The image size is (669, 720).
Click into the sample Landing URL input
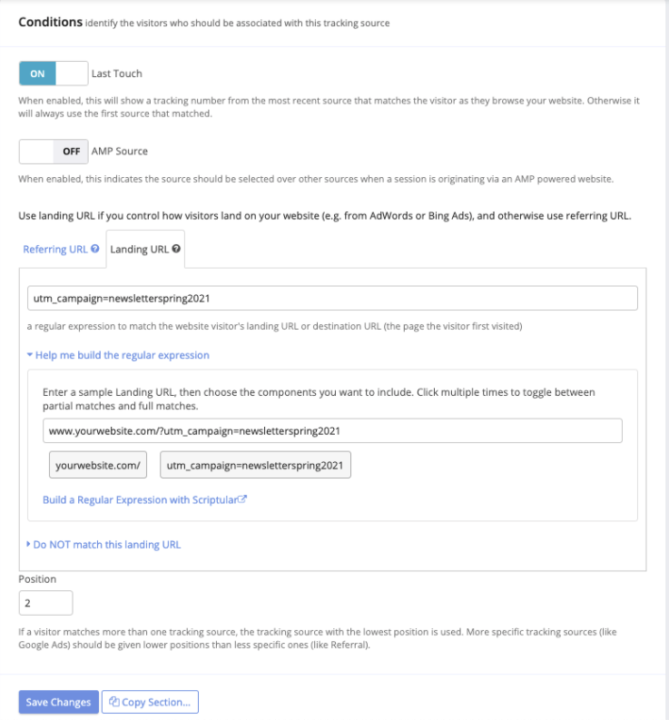[x=332, y=429]
